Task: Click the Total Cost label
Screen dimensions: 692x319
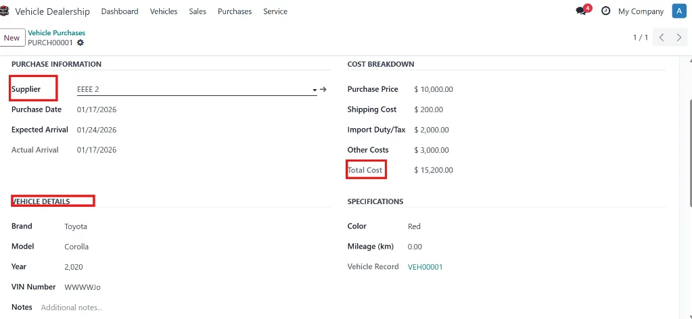Action: click(x=365, y=170)
